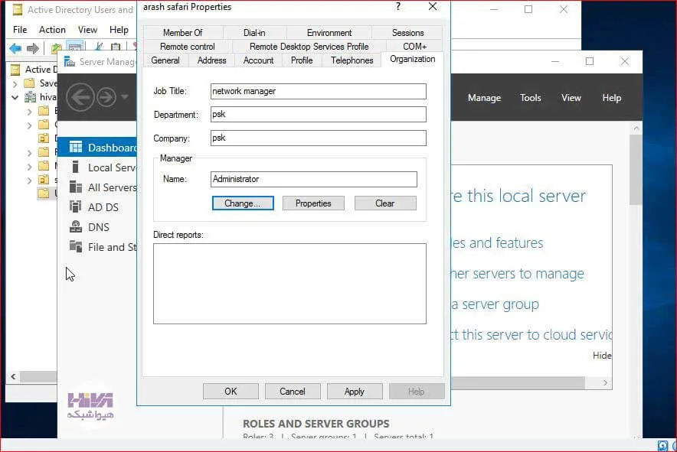Viewport: 677px width, 452px height.
Task: Click the manager Properties button
Action: 313,203
